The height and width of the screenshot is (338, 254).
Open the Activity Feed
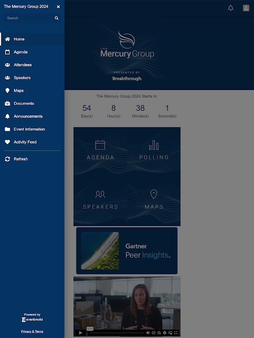(33, 142)
